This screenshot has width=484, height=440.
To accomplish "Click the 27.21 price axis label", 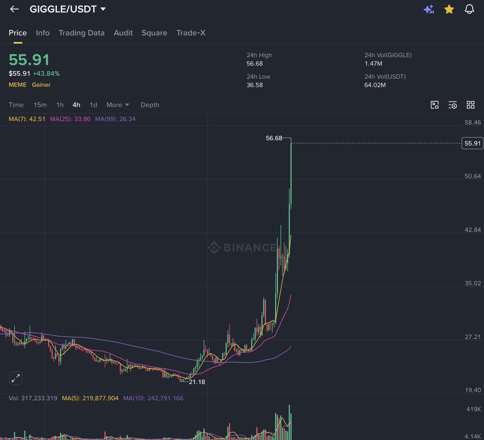I will pyautogui.click(x=473, y=336).
